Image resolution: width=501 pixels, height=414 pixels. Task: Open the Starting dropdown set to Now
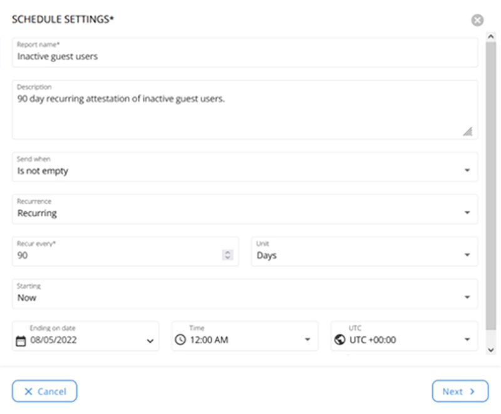point(467,298)
